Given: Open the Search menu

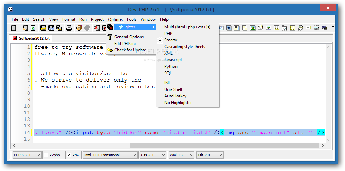Looking at the screenshot, I should click(39, 19).
